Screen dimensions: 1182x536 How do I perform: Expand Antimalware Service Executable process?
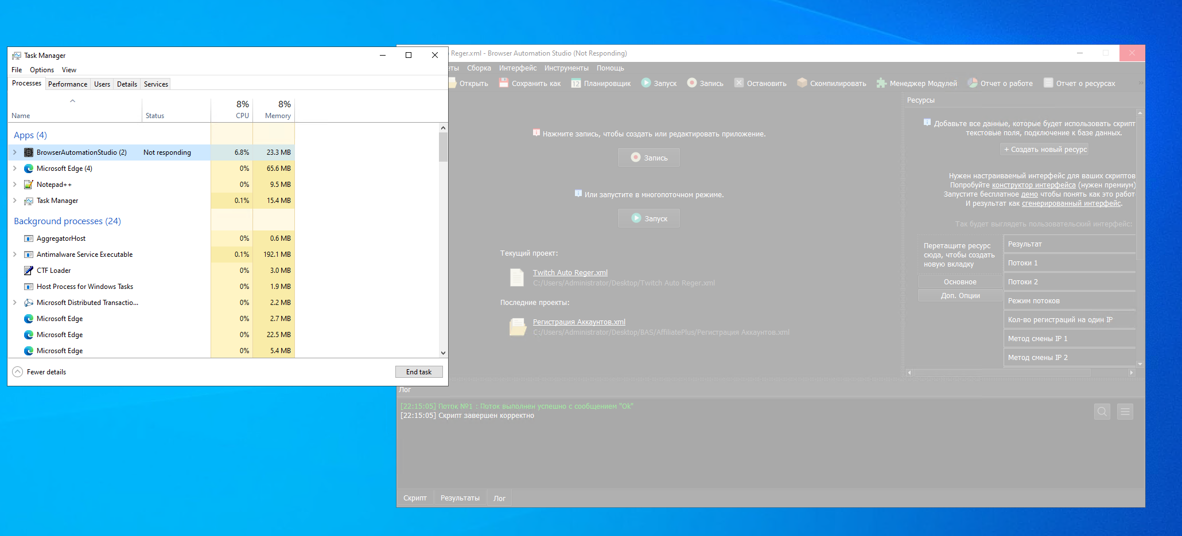tap(15, 255)
